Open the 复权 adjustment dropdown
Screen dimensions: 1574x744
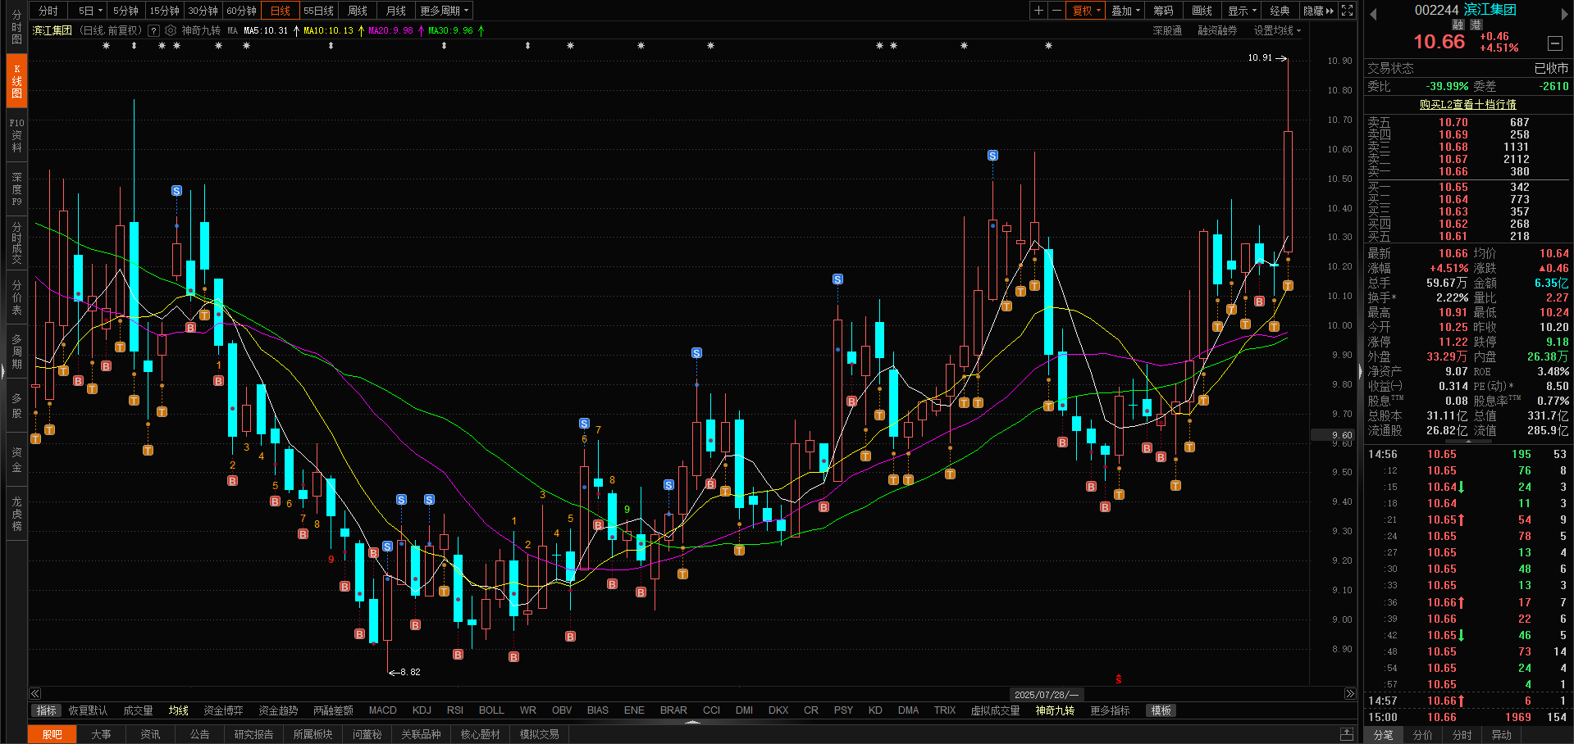click(x=1086, y=11)
